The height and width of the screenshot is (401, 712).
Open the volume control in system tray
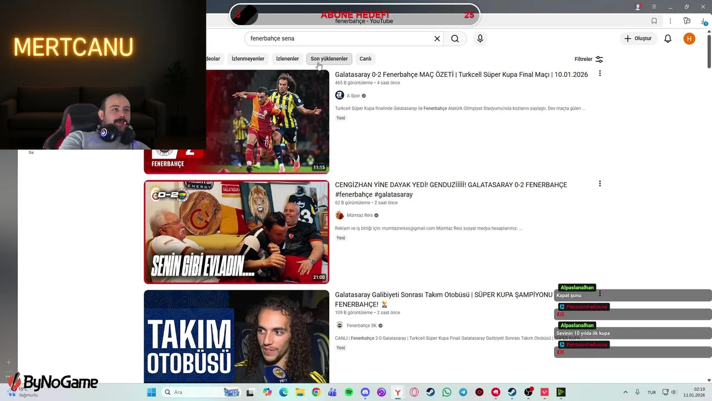(675, 392)
